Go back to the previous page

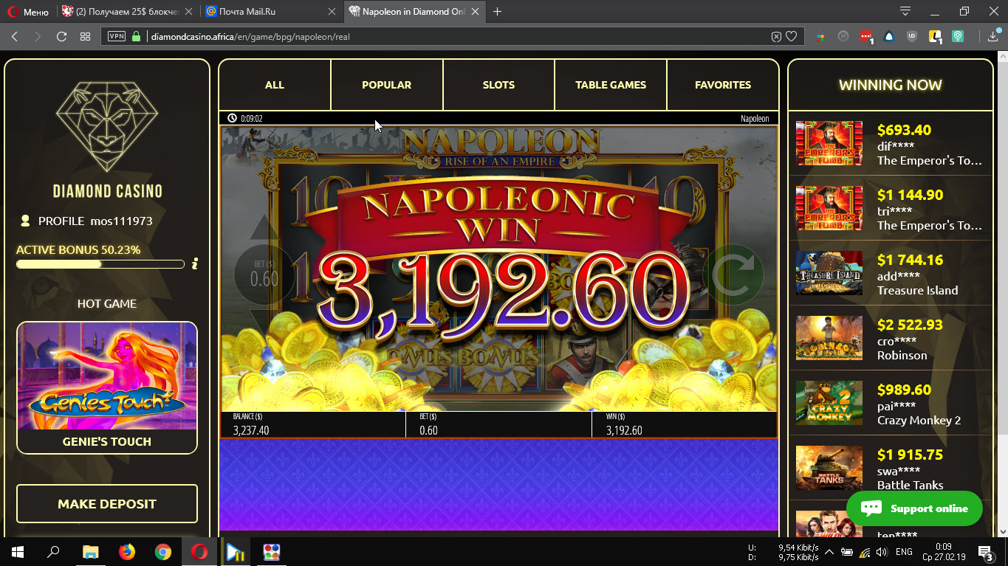[x=15, y=36]
